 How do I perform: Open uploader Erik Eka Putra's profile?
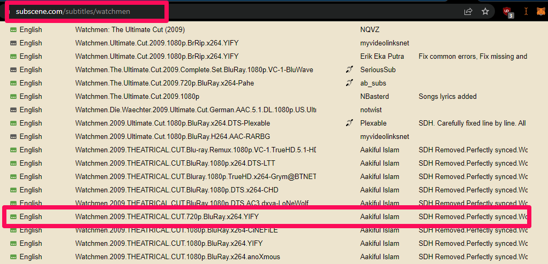coord(382,56)
